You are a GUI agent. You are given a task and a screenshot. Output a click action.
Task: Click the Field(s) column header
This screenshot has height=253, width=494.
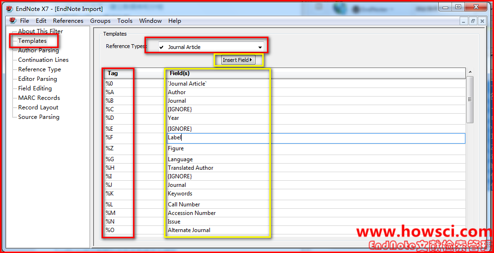[x=315, y=73]
